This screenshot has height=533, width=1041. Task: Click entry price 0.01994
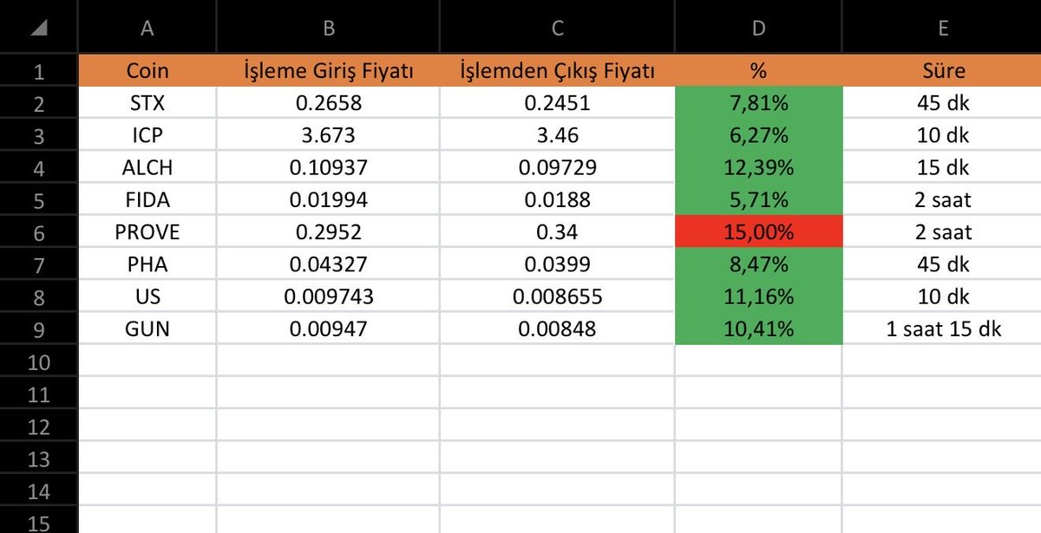click(x=328, y=199)
